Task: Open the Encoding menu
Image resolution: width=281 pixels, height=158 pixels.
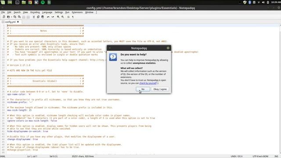Action: coord(35,12)
